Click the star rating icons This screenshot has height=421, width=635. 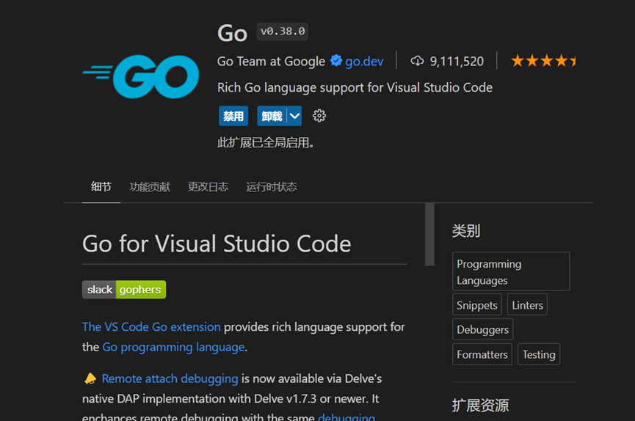click(543, 61)
